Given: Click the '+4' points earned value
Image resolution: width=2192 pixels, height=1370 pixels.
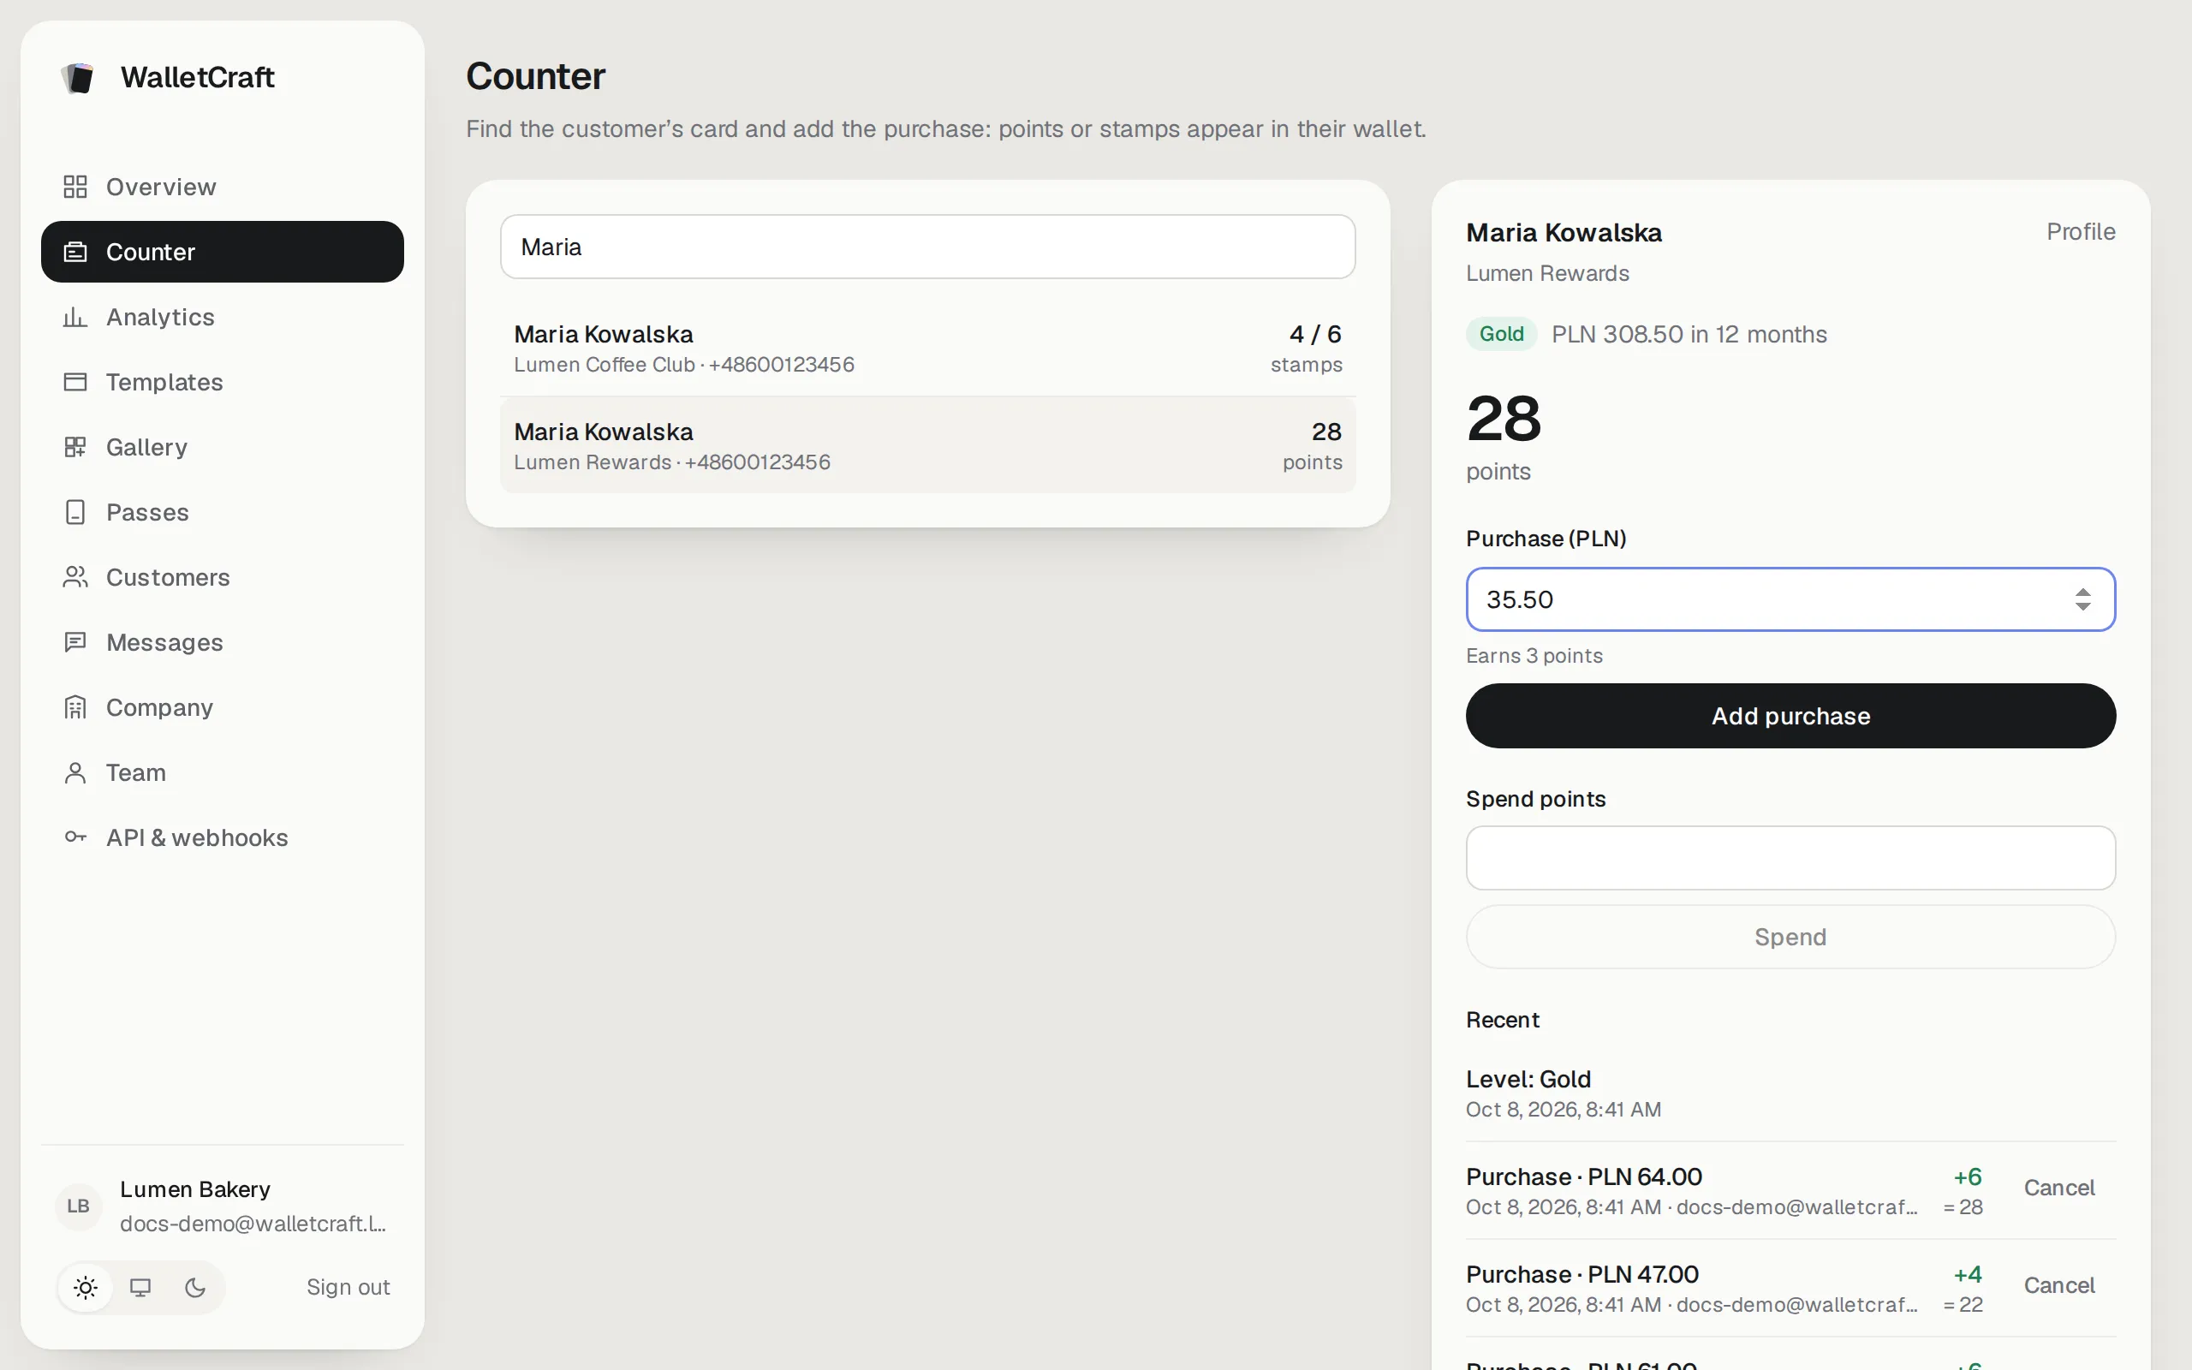Looking at the screenshot, I should pos(1968,1275).
